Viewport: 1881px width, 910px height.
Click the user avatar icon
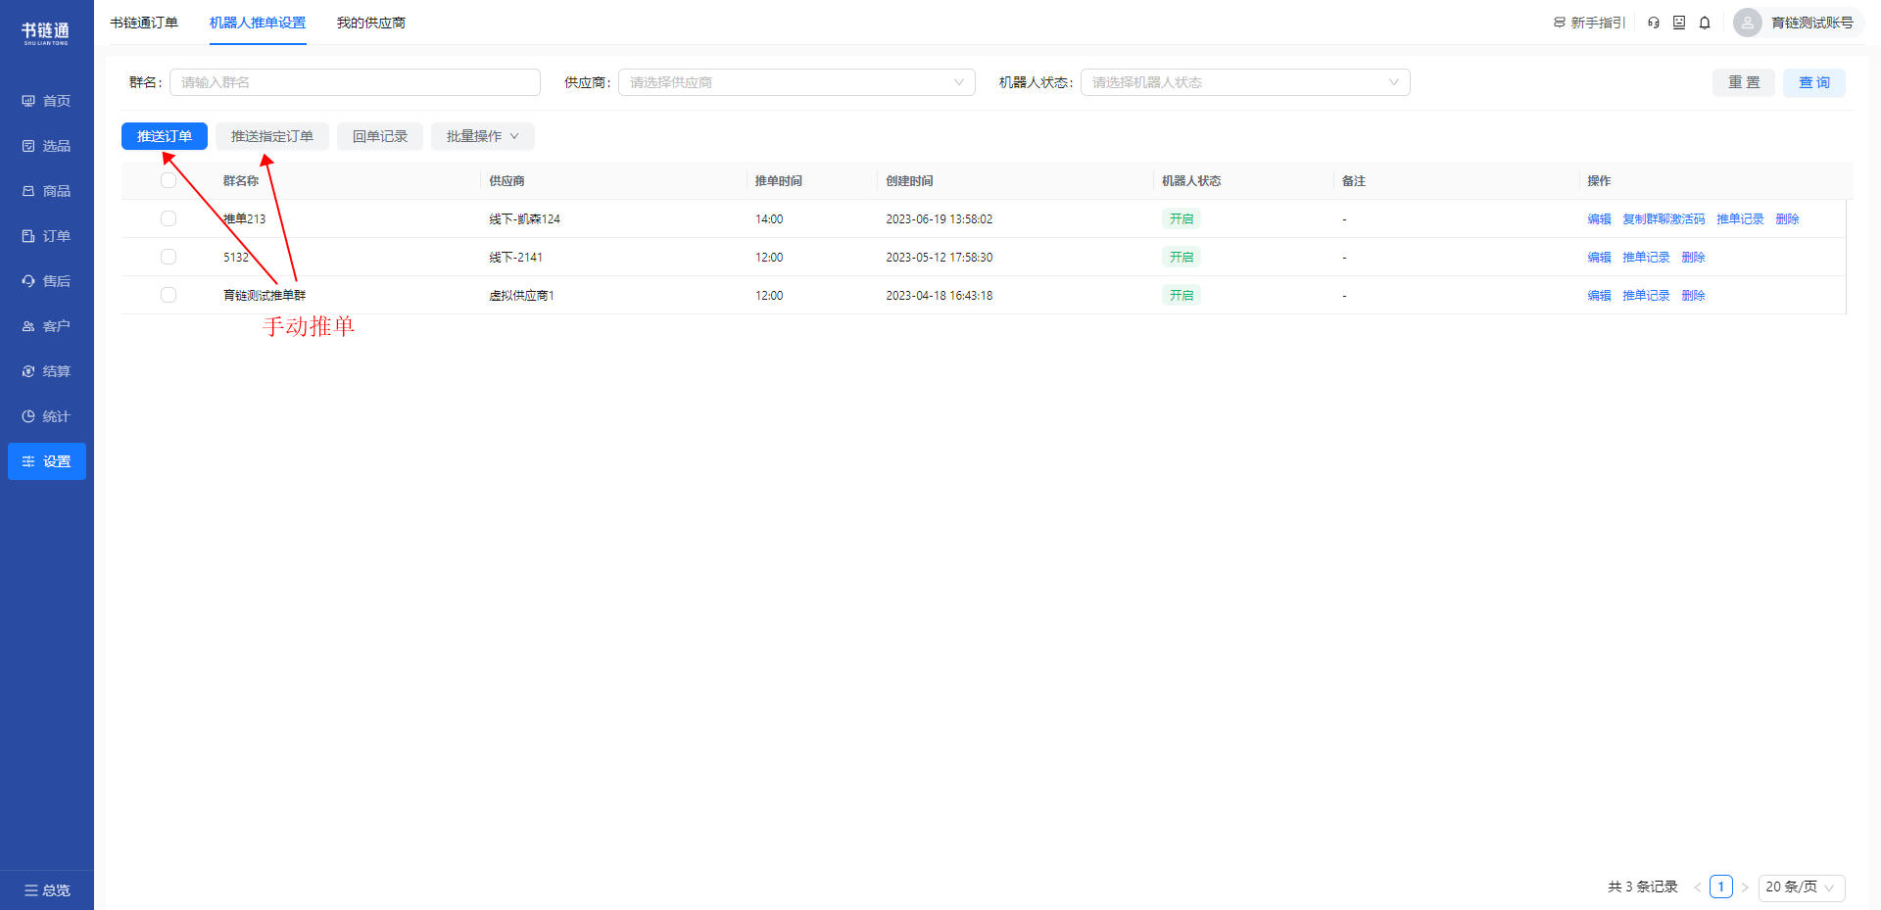tap(1748, 23)
